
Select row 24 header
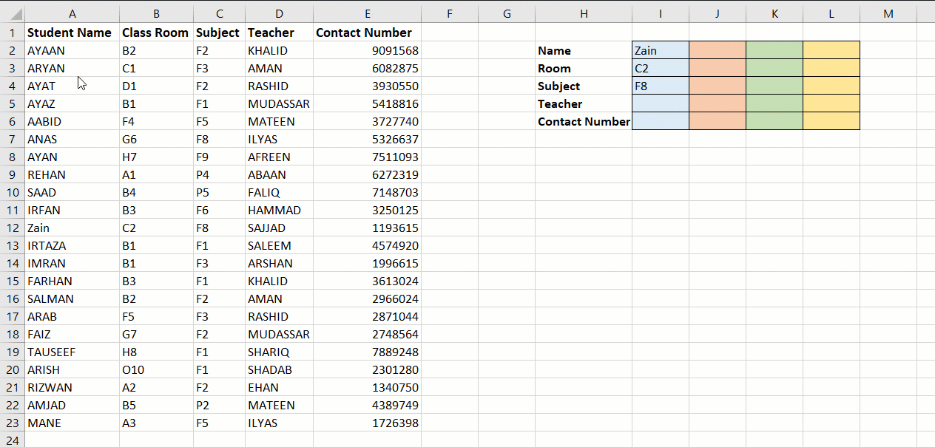(13, 440)
